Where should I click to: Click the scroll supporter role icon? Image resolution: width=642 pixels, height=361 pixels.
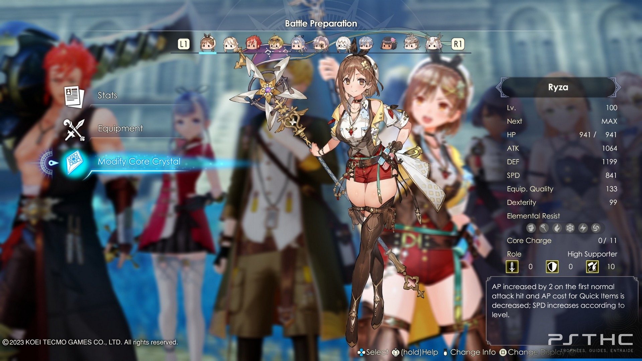click(592, 267)
